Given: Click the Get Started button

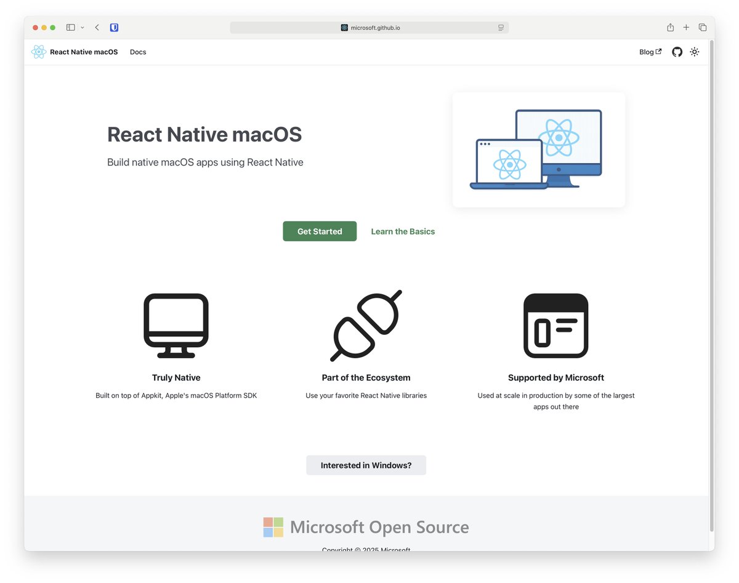Looking at the screenshot, I should [x=320, y=231].
